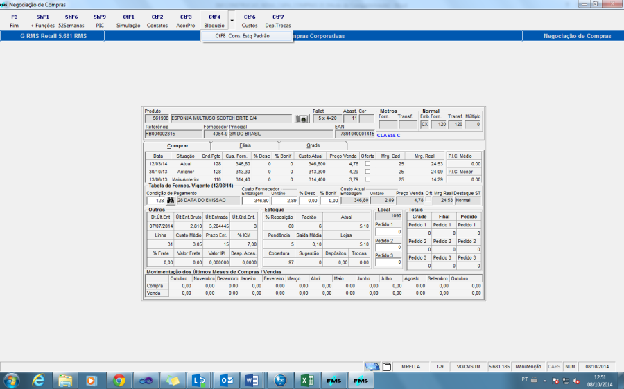Viewport: 624px width, 389px height.
Task: Open Windows Explorer folder in taskbar
Action: pyautogui.click(x=65, y=380)
